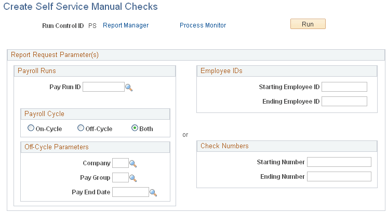
Task: Open the Company lookup magnifier icon
Action: 133,164
